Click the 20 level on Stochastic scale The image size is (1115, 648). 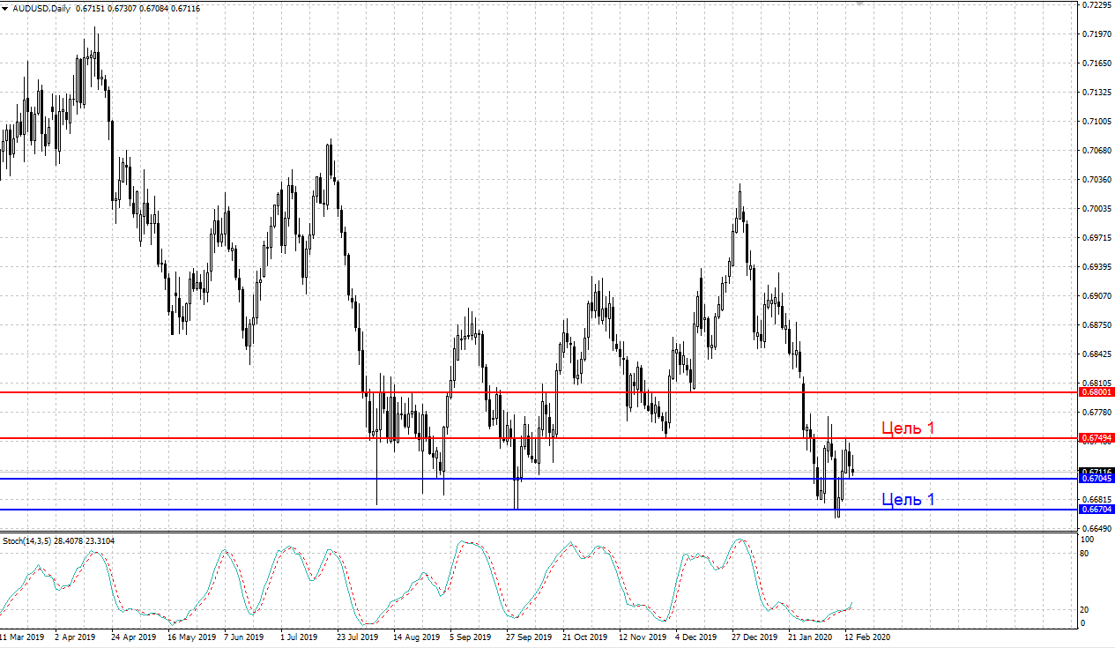click(1085, 610)
